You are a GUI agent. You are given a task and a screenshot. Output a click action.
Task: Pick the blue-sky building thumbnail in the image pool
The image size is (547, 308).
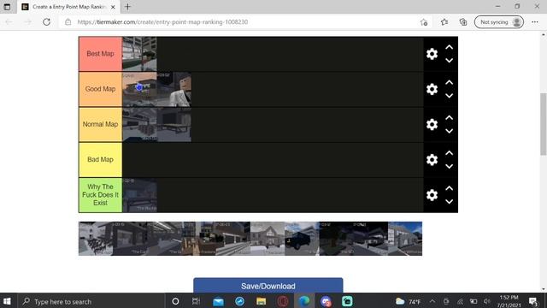405,239
